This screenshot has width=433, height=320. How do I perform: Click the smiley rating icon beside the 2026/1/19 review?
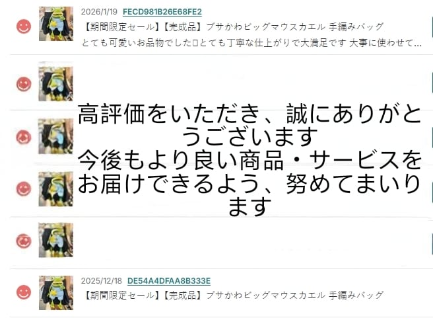click(24, 26)
